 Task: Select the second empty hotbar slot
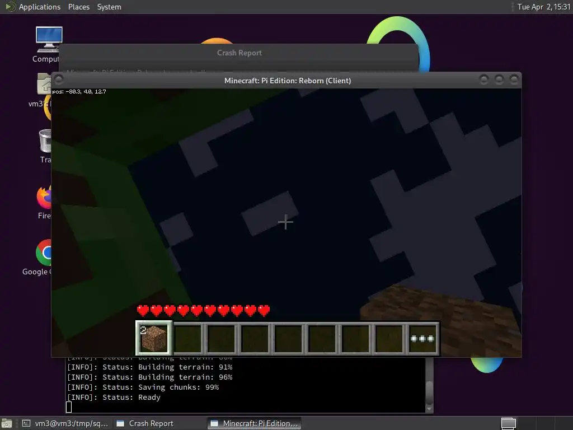(x=221, y=338)
